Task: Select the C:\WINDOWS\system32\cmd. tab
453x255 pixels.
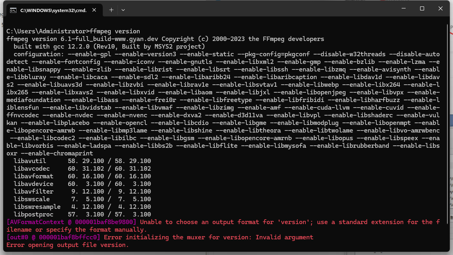Action: [x=54, y=10]
